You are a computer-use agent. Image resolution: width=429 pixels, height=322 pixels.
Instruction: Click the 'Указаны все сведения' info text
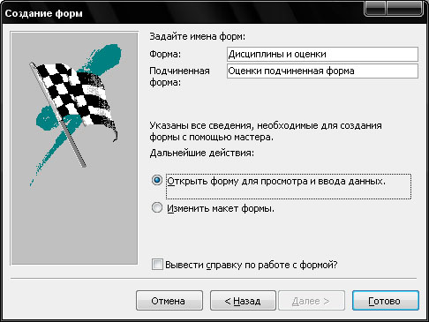click(x=266, y=131)
